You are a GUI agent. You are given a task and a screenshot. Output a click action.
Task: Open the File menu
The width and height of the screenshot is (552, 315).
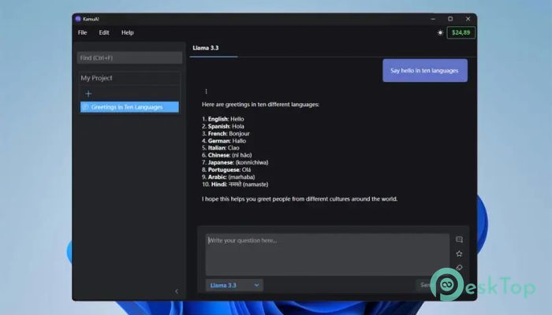click(82, 33)
